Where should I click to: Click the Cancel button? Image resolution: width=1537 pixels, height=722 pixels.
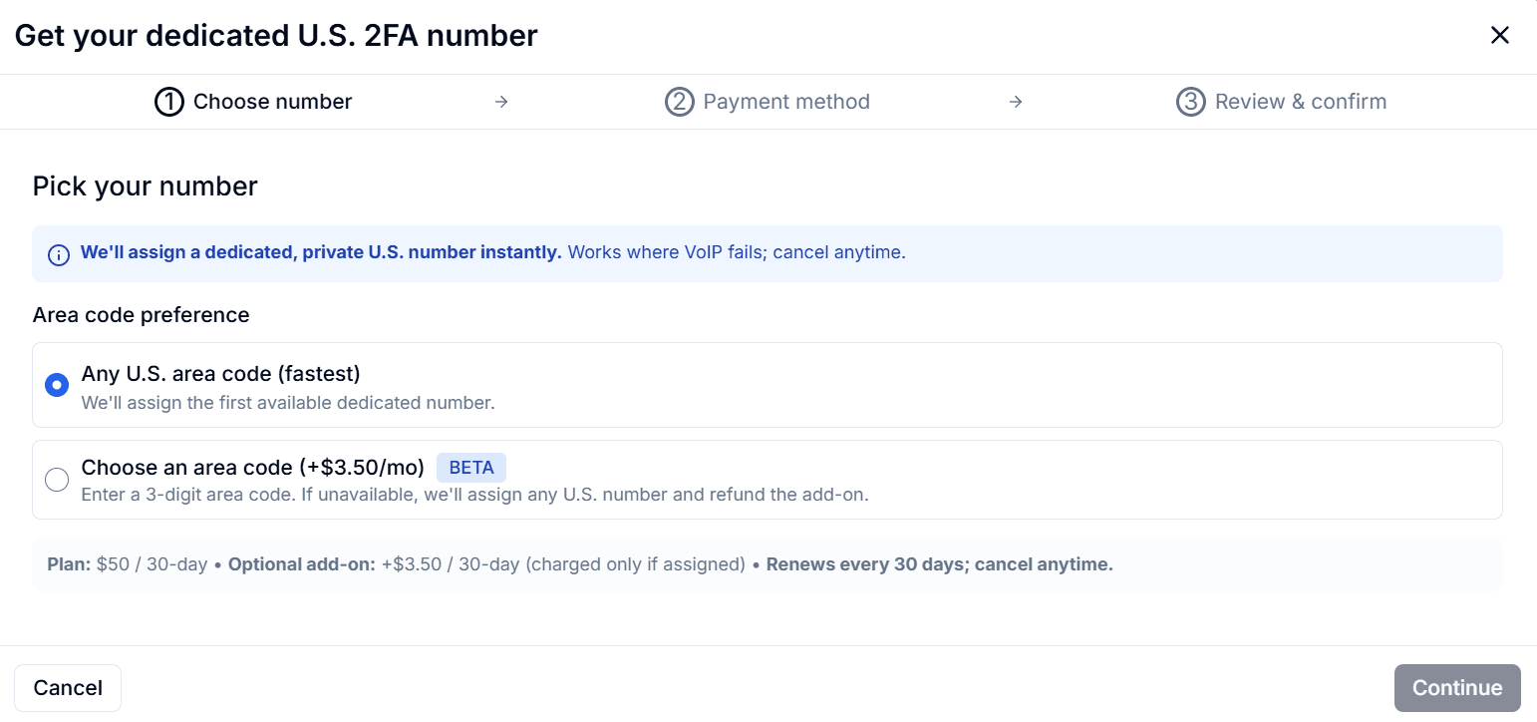(x=67, y=687)
